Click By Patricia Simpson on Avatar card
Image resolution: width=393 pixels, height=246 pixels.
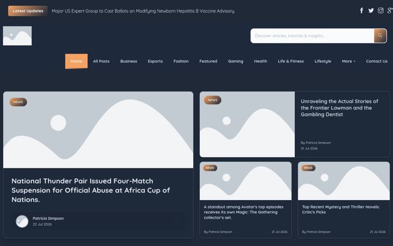[218, 232]
